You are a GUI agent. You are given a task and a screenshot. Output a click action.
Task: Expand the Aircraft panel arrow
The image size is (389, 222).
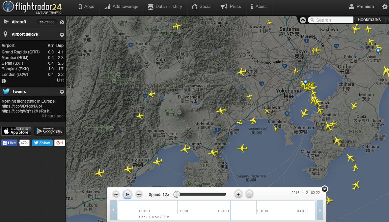click(62, 22)
